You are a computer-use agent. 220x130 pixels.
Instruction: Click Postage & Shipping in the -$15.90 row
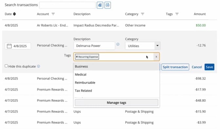(139, 111)
